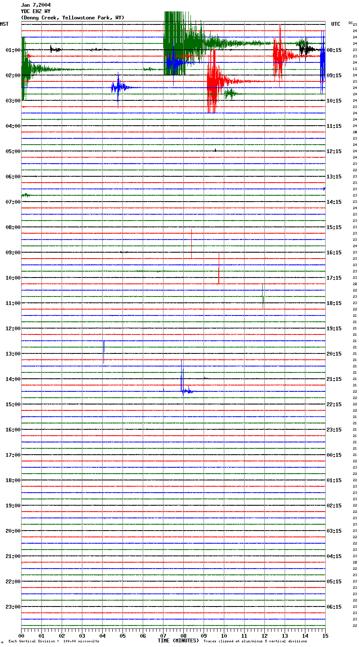Viewport: 359px width, 647px height.
Task: Click the '10:15' UTC time label
Action: tap(334, 101)
